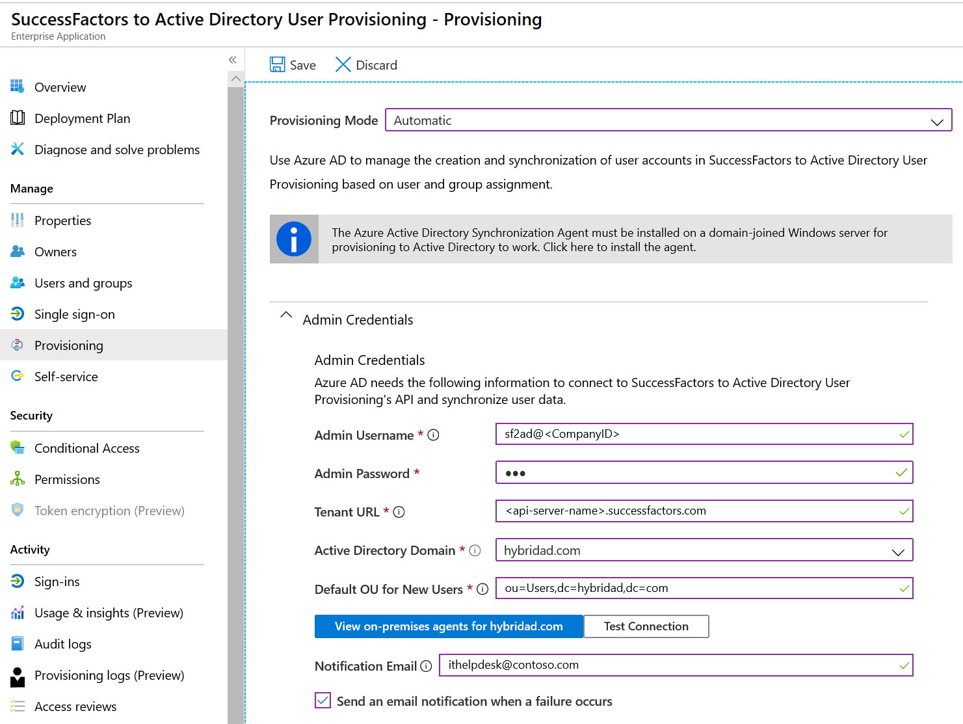The width and height of the screenshot is (963, 724).
Task: Go to Users and groups
Action: (x=83, y=283)
